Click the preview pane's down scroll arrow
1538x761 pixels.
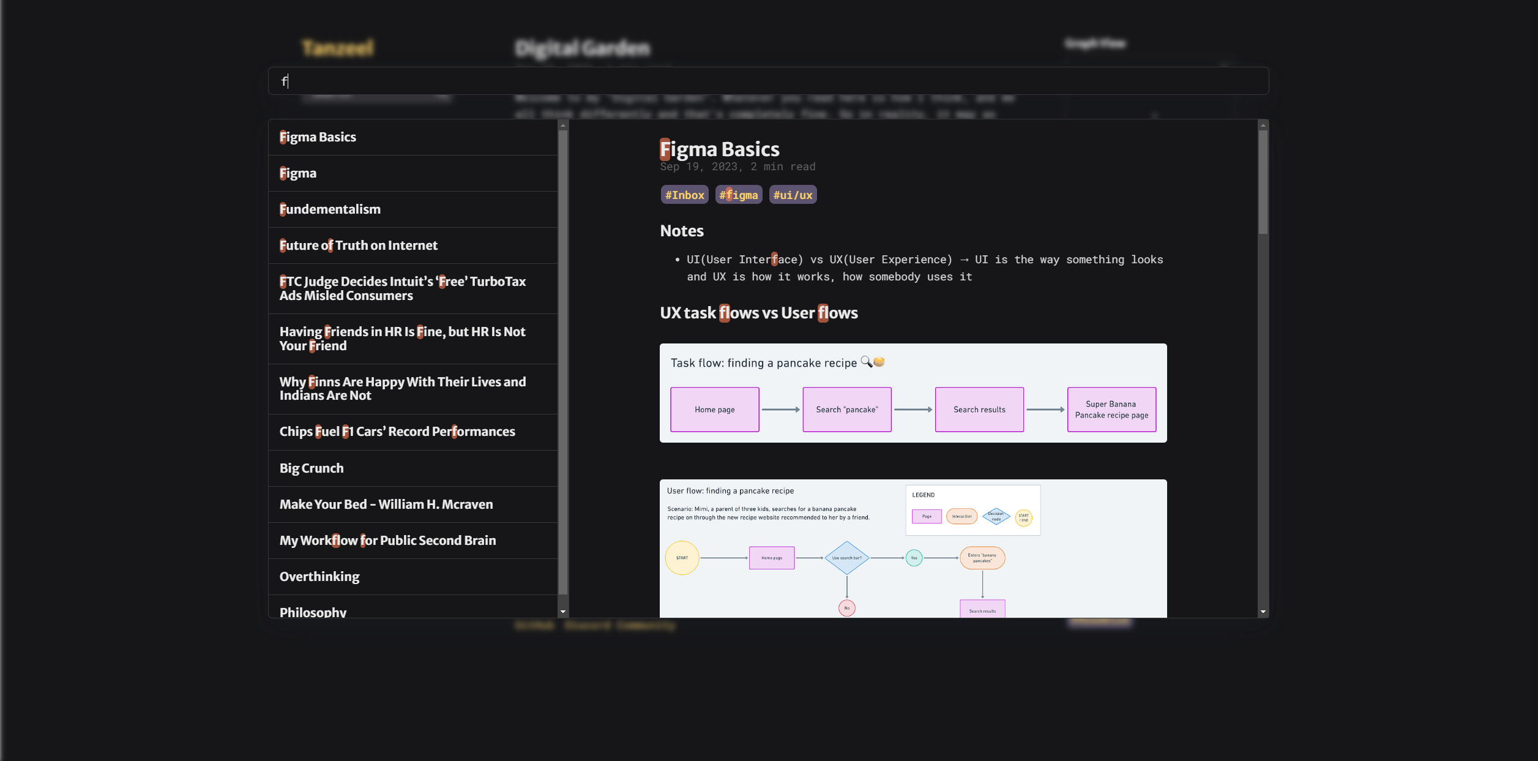point(1263,612)
